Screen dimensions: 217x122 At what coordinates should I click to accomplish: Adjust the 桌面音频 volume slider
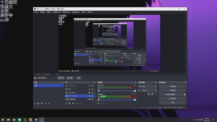[x=118, y=100]
